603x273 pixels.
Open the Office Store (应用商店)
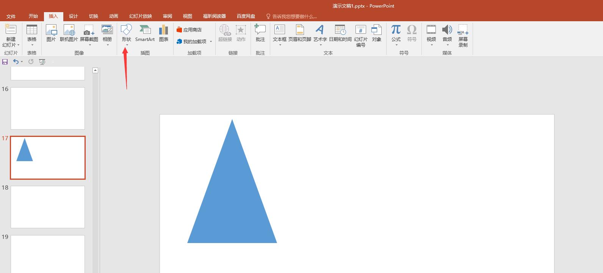point(189,30)
